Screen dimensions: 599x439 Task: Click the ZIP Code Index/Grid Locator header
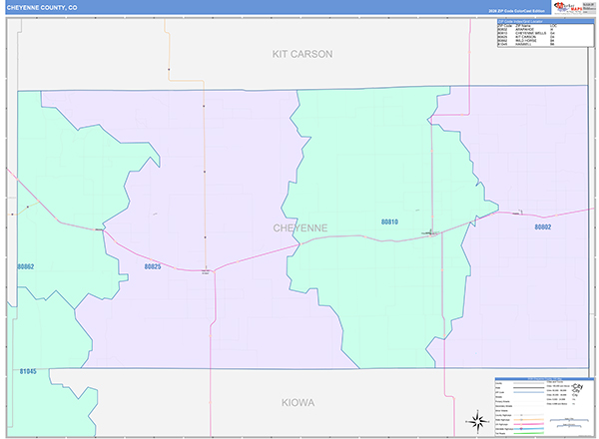[545, 21]
